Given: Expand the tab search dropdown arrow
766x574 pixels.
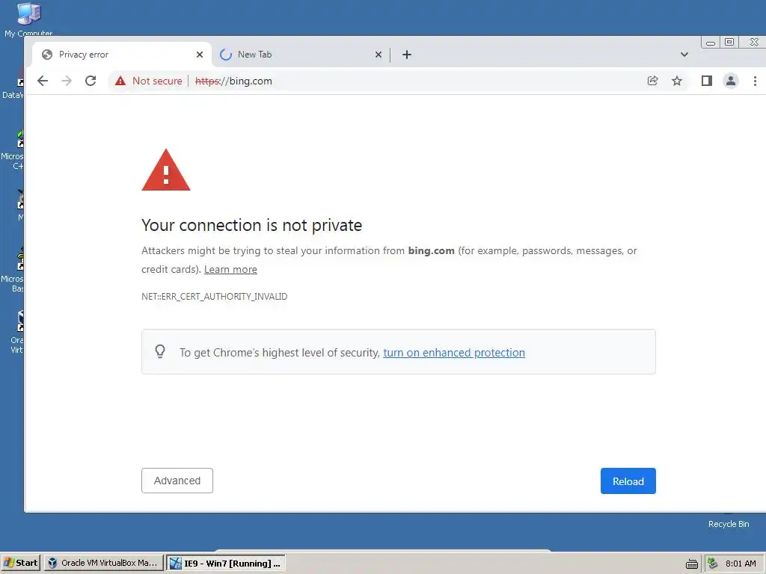Looking at the screenshot, I should [x=684, y=55].
